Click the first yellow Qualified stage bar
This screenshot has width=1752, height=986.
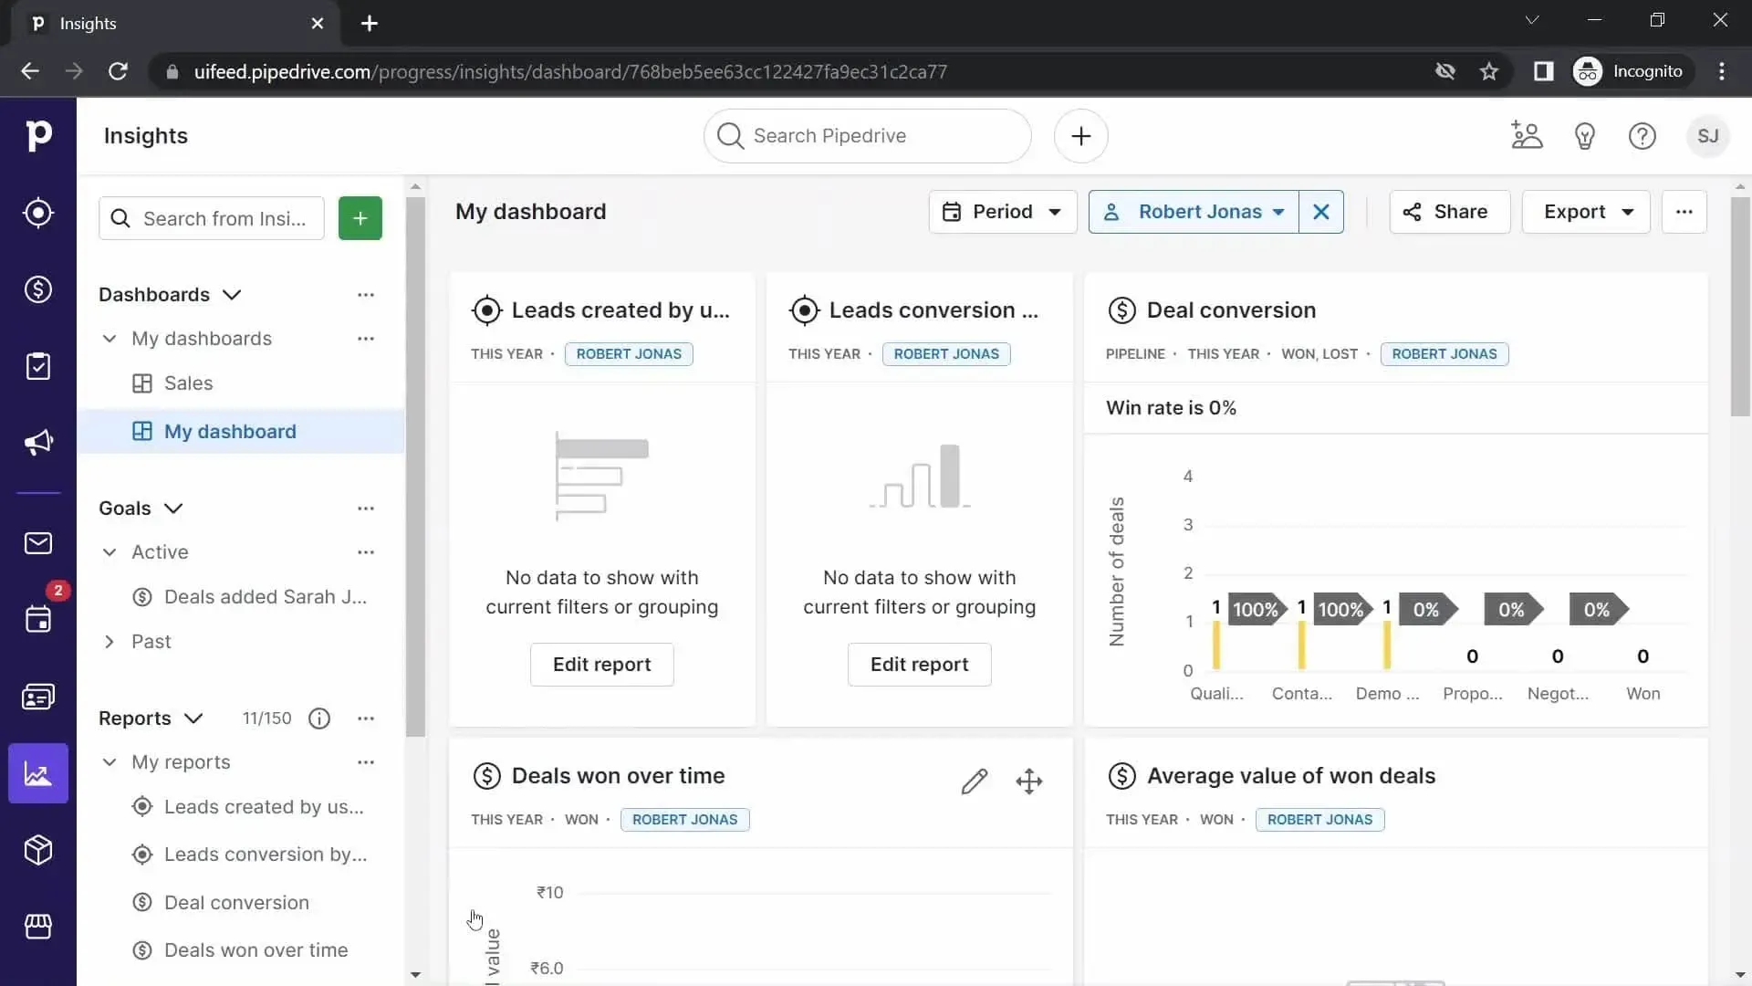point(1216,645)
